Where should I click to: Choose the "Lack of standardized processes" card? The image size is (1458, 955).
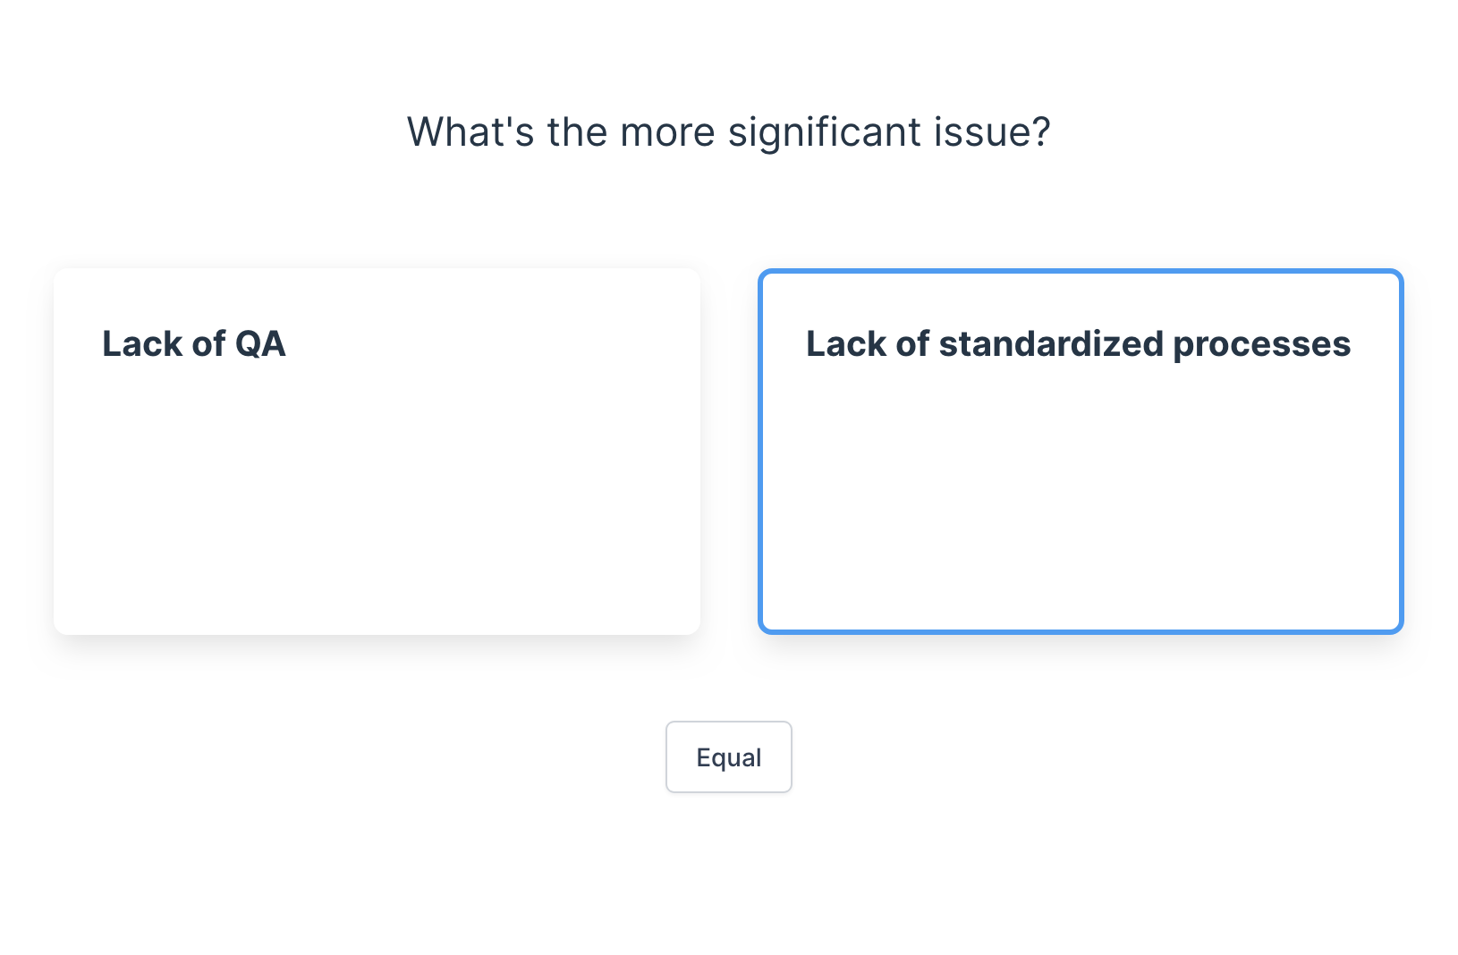(1081, 452)
